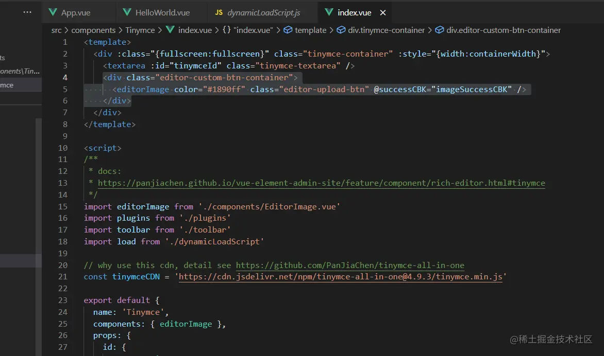The image size is (604, 356).
Task: Click the sidebar item ending in "mce"
Action: coord(21,85)
